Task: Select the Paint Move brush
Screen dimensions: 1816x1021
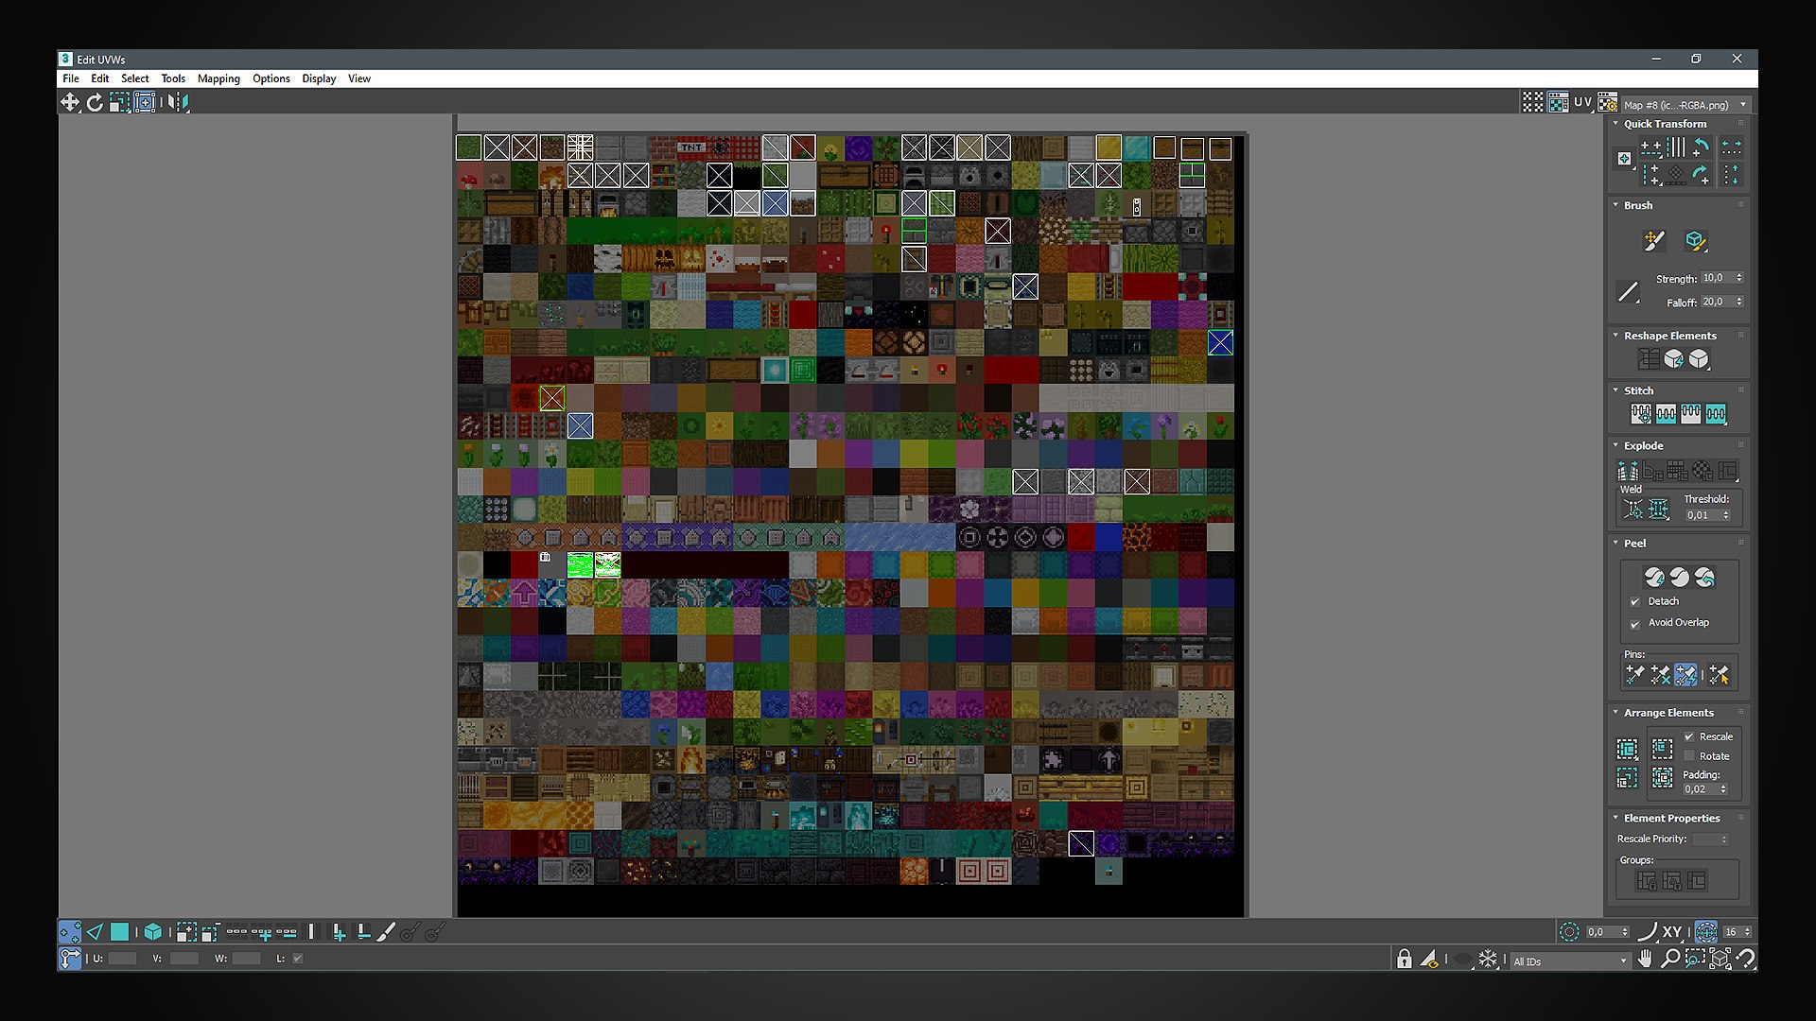Action: coord(1653,241)
